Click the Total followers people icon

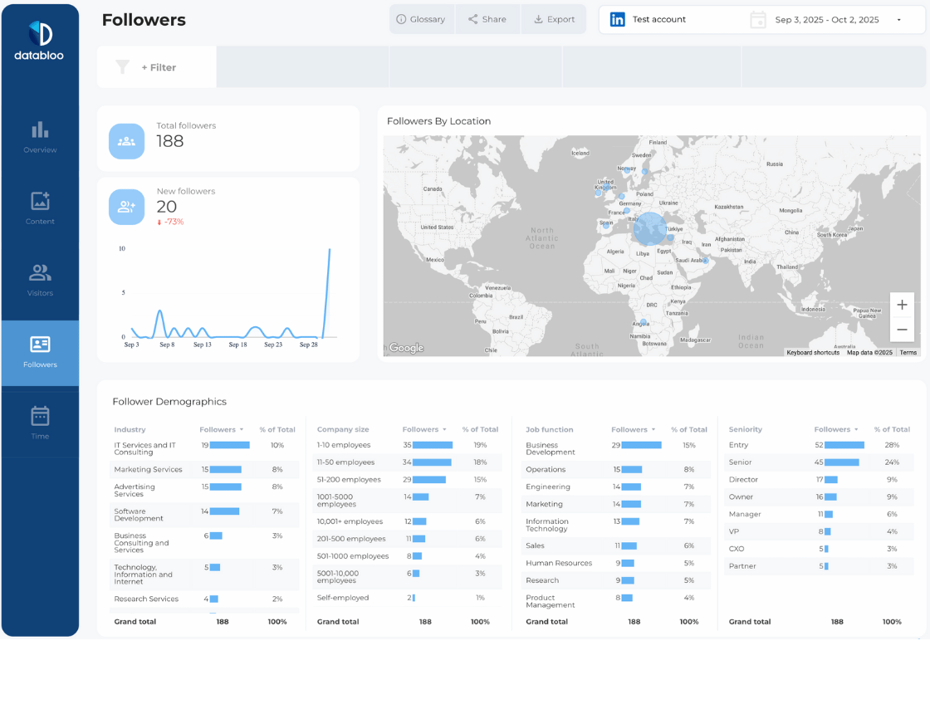[x=126, y=139]
